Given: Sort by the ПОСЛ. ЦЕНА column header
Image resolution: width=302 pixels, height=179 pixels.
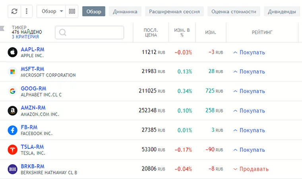Looking at the screenshot, I should coord(151,32).
